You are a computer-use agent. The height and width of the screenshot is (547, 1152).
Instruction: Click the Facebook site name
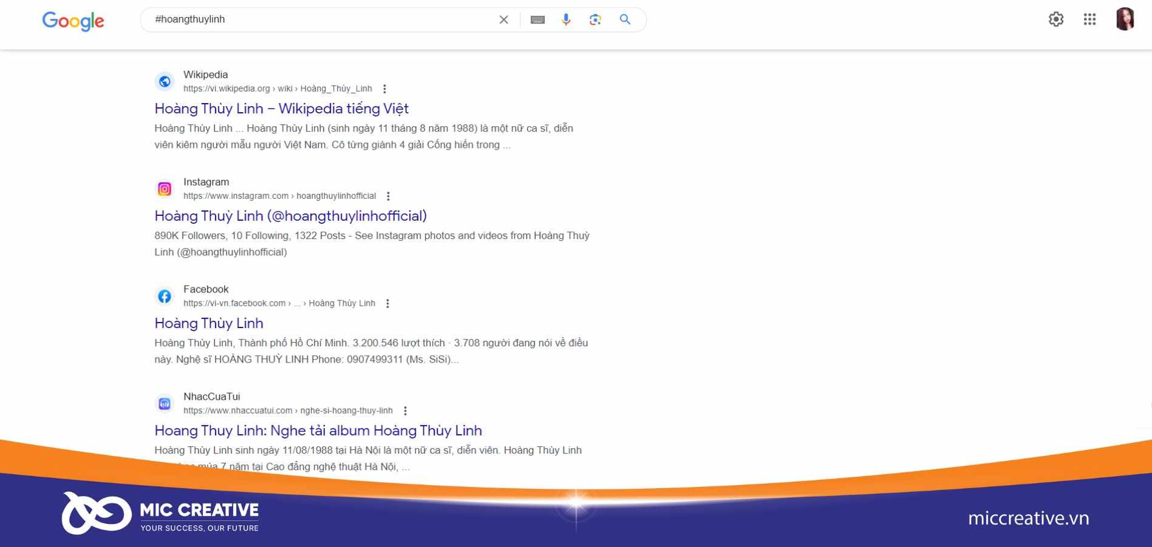pyautogui.click(x=206, y=289)
